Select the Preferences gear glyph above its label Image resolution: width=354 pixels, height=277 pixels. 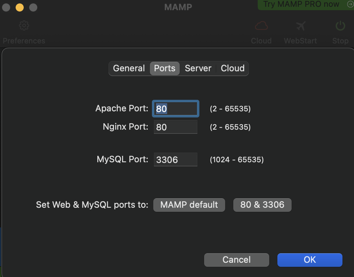pos(24,25)
